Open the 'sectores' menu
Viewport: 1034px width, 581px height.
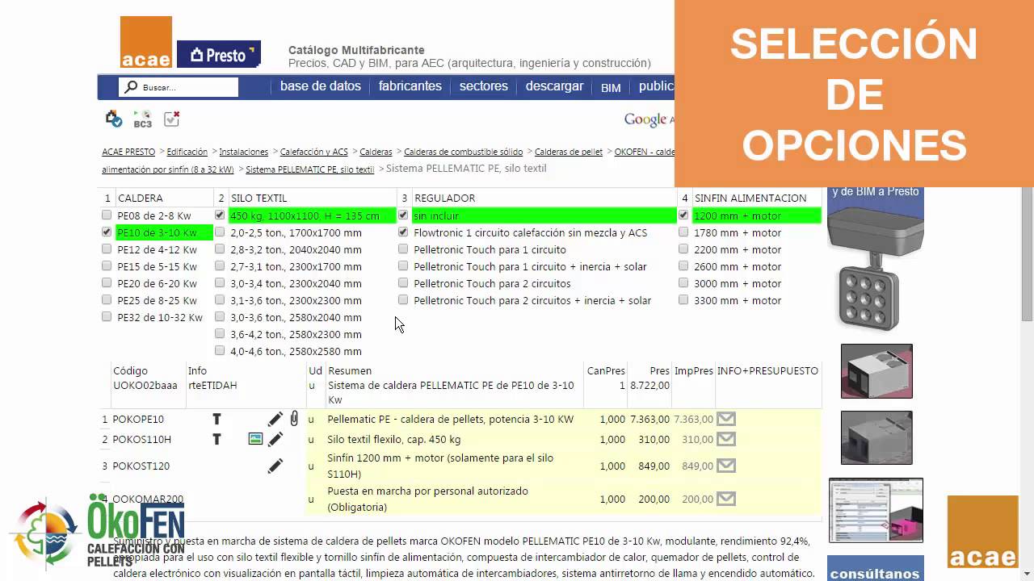pyautogui.click(x=484, y=86)
